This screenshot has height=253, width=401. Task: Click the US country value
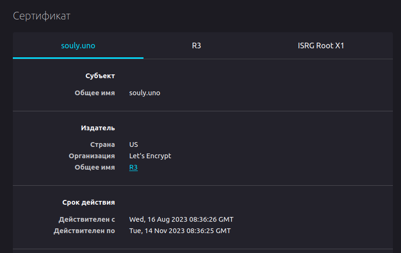(134, 145)
